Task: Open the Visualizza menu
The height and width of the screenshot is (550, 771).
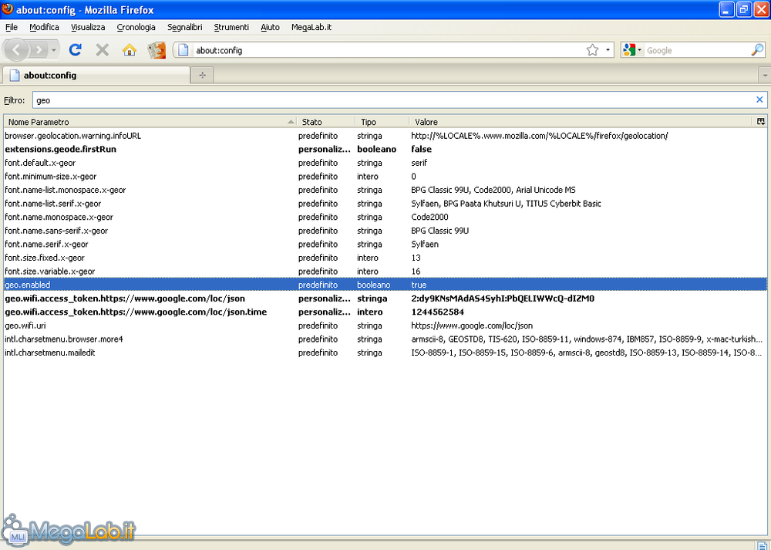Action: [88, 27]
